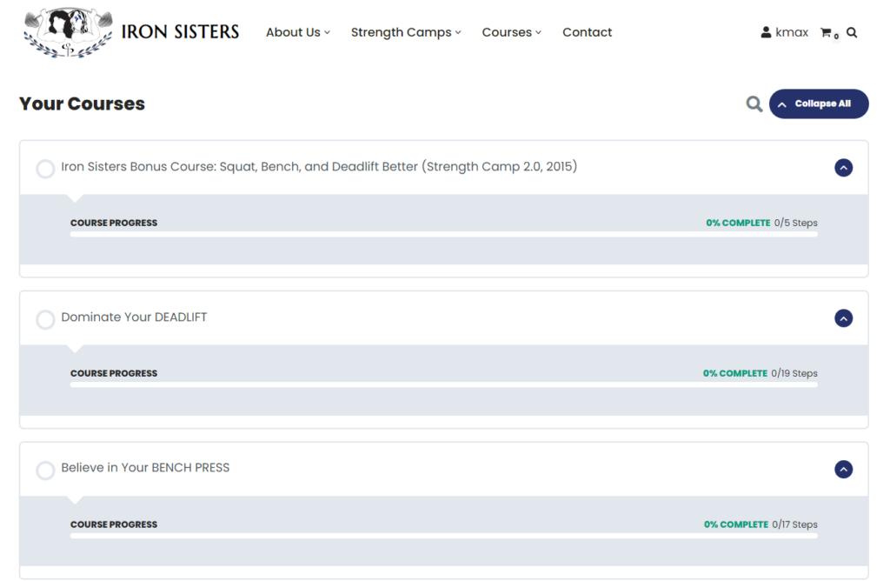Go to the Contact page
The height and width of the screenshot is (581, 890).
[587, 32]
